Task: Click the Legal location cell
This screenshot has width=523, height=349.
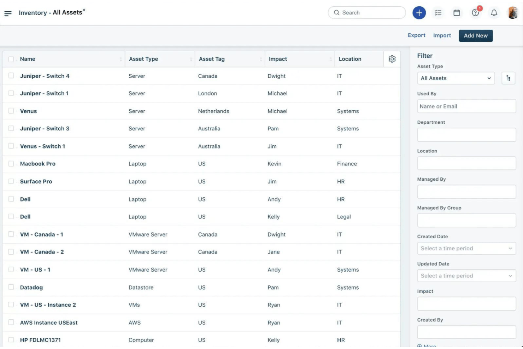Action: (344, 217)
